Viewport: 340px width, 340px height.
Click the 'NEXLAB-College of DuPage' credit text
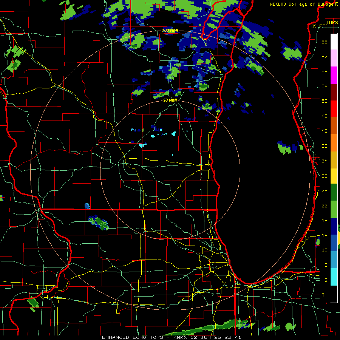click(x=302, y=4)
